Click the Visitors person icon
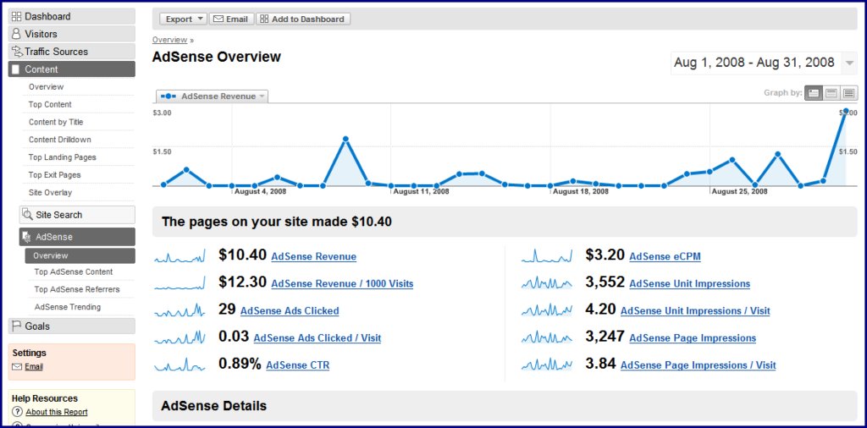The width and height of the screenshot is (867, 428). (17, 34)
